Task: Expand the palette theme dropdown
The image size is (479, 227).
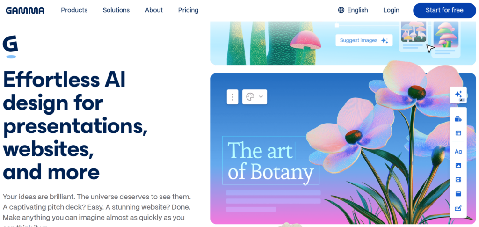Action: [x=254, y=97]
